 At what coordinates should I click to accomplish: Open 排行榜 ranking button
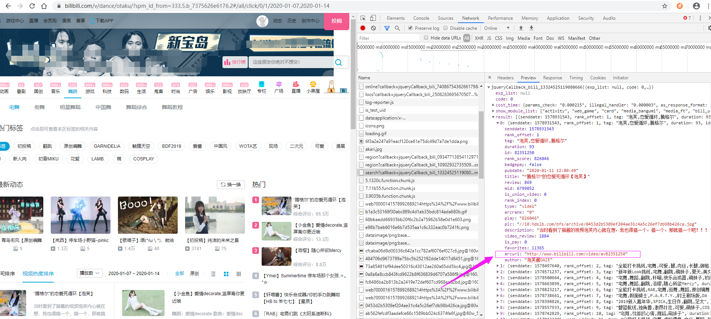pyautogui.click(x=235, y=62)
